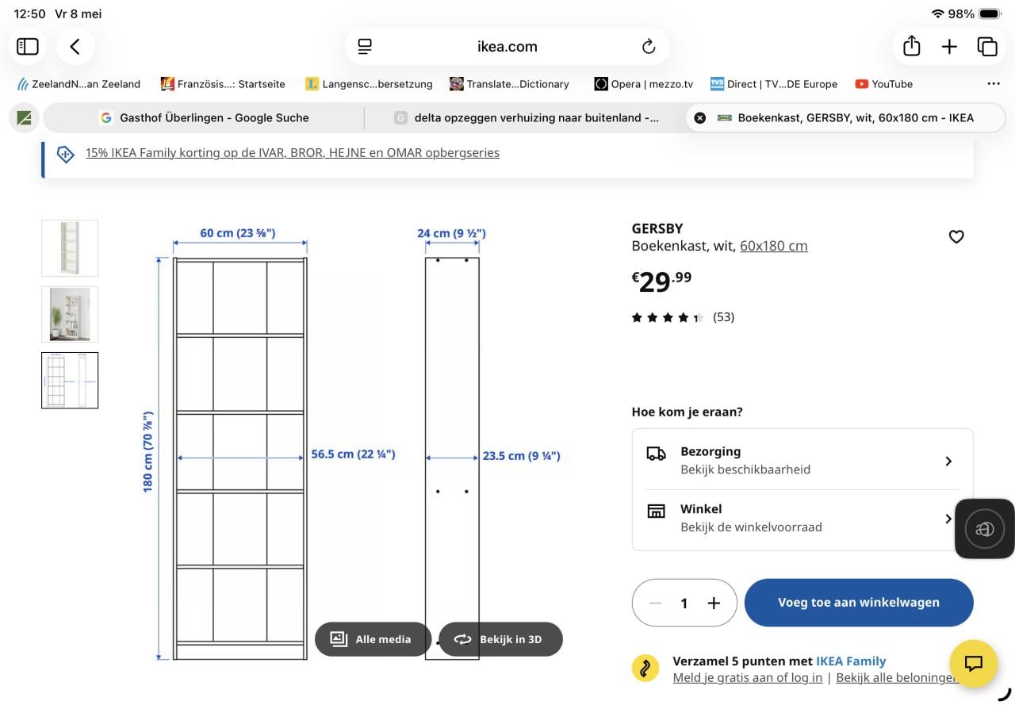Click the 180 cm (70 ⅞") height label
This screenshot has height=705, width=1015.
(x=148, y=452)
